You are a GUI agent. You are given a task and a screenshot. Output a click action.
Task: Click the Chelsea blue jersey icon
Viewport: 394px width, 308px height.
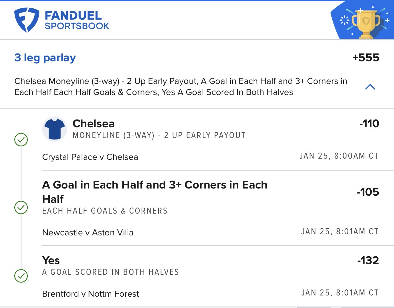point(55,129)
